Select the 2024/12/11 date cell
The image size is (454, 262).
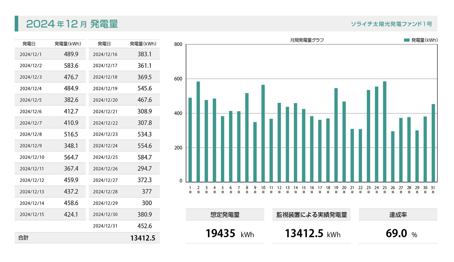tap(32, 169)
